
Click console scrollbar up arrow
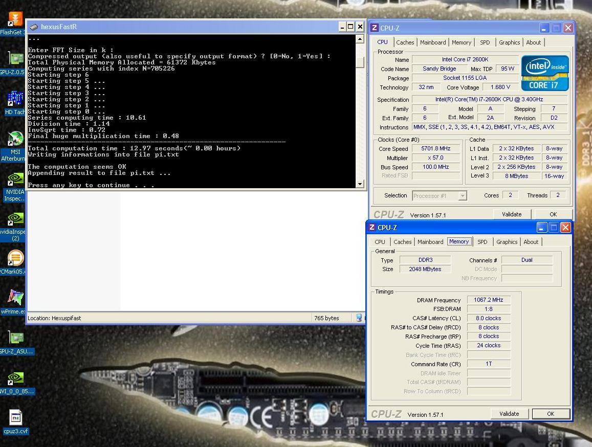[x=360, y=39]
